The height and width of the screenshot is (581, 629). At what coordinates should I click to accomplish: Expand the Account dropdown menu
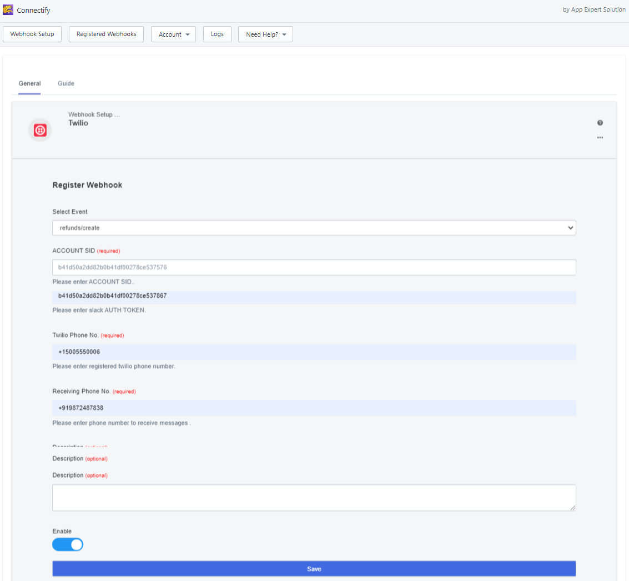173,34
